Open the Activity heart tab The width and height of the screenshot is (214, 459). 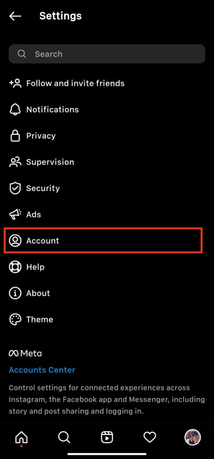click(x=150, y=437)
